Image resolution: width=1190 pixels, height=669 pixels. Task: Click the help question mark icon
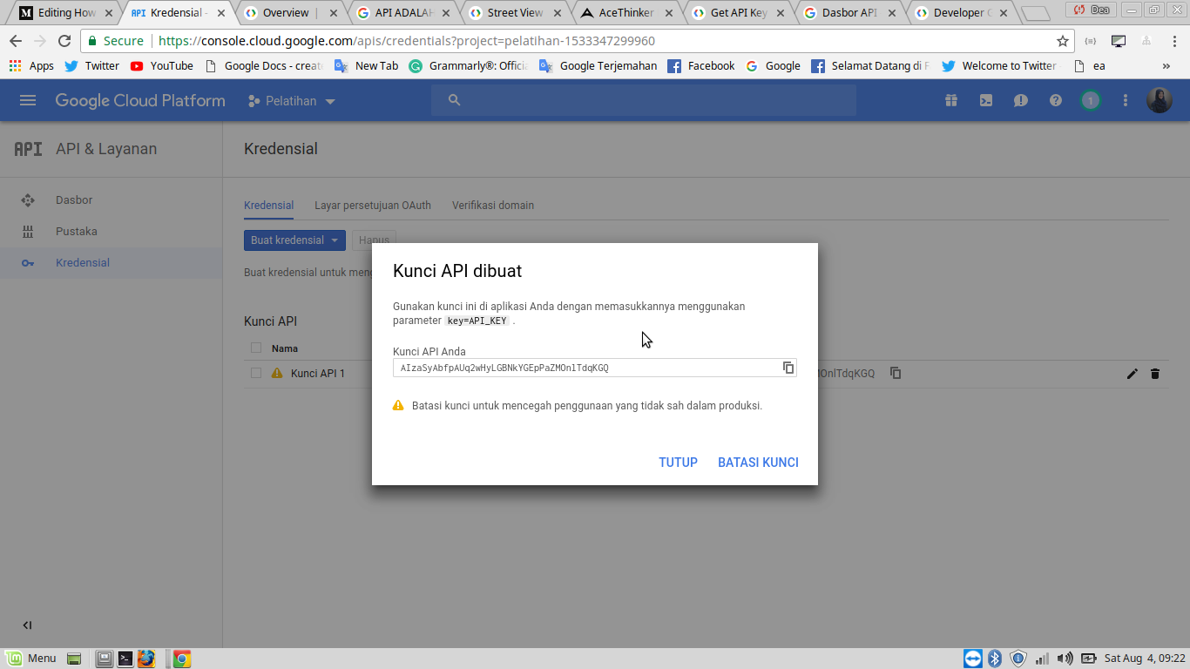(x=1055, y=100)
